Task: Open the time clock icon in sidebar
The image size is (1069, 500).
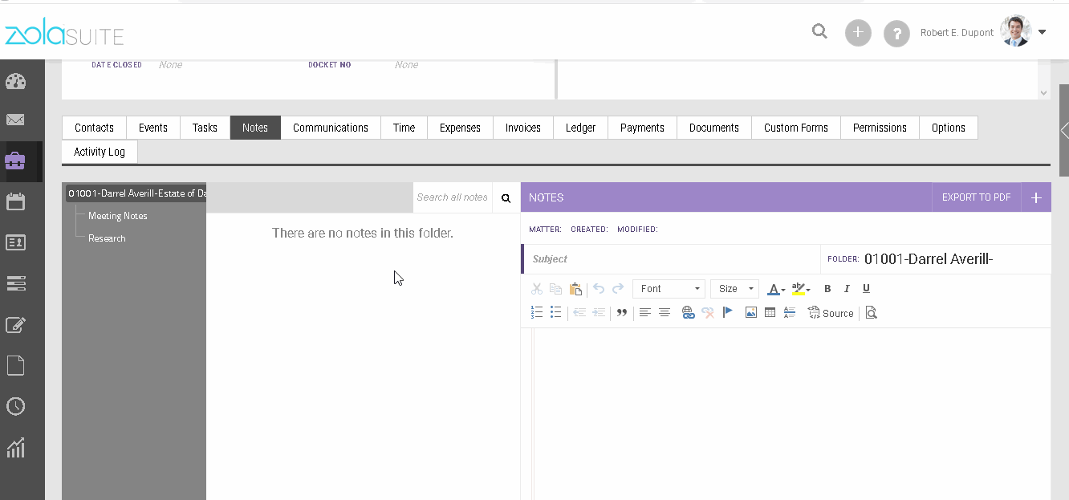Action: (15, 406)
